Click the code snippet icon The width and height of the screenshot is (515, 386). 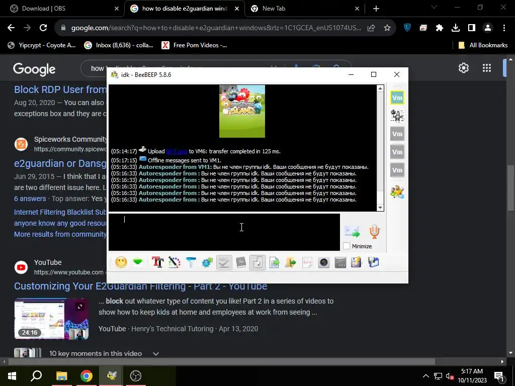coord(307,262)
